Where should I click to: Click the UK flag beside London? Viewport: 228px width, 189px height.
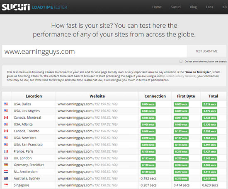point(6,158)
